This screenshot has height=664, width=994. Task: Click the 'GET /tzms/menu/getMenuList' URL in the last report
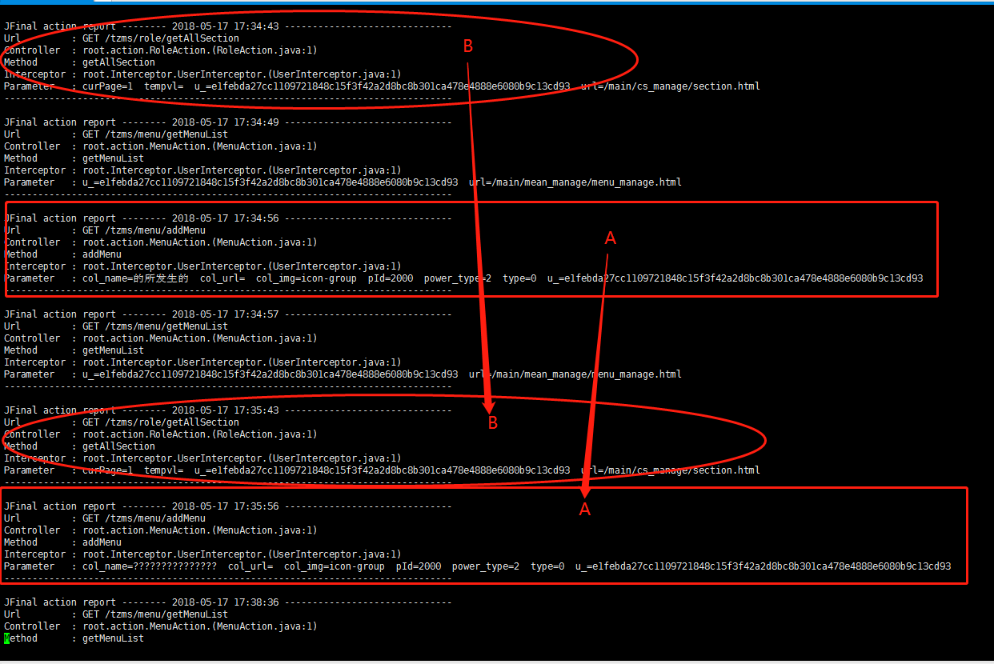(155, 614)
